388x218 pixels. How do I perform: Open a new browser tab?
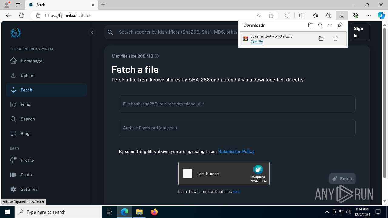tap(103, 5)
